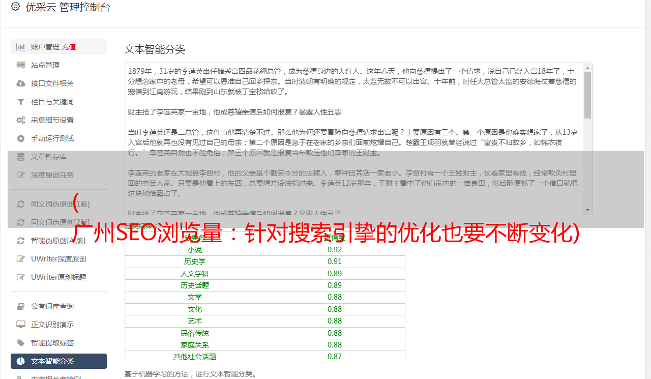This screenshot has height=379, width=651.
Task: Click the tag icon for 智能提取标签
Action: tap(21, 343)
